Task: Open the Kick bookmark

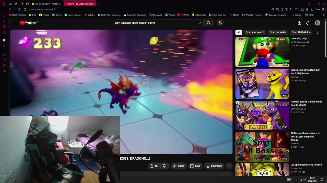Action: coord(32,15)
